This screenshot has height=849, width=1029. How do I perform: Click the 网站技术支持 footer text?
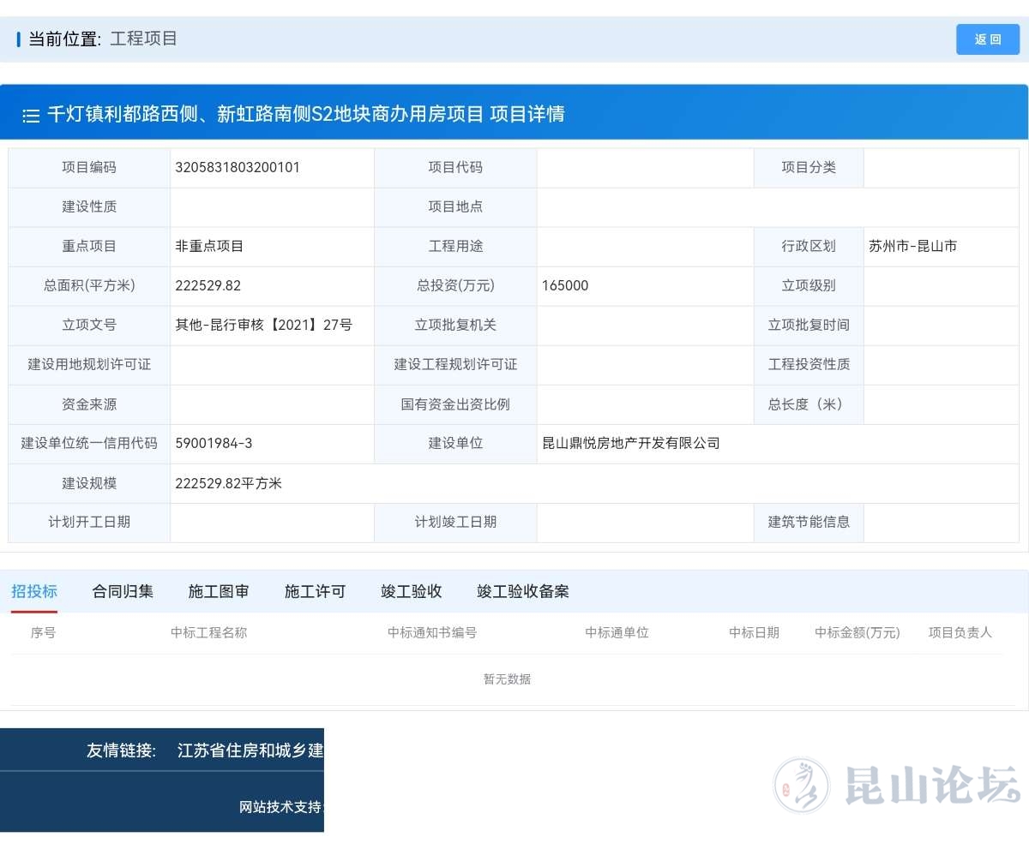pos(280,807)
